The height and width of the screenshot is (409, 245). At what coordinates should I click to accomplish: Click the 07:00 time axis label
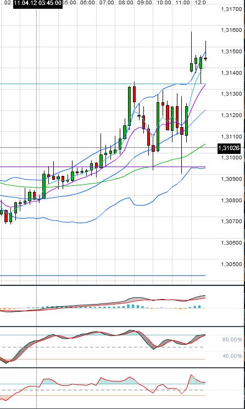[x=107, y=3]
